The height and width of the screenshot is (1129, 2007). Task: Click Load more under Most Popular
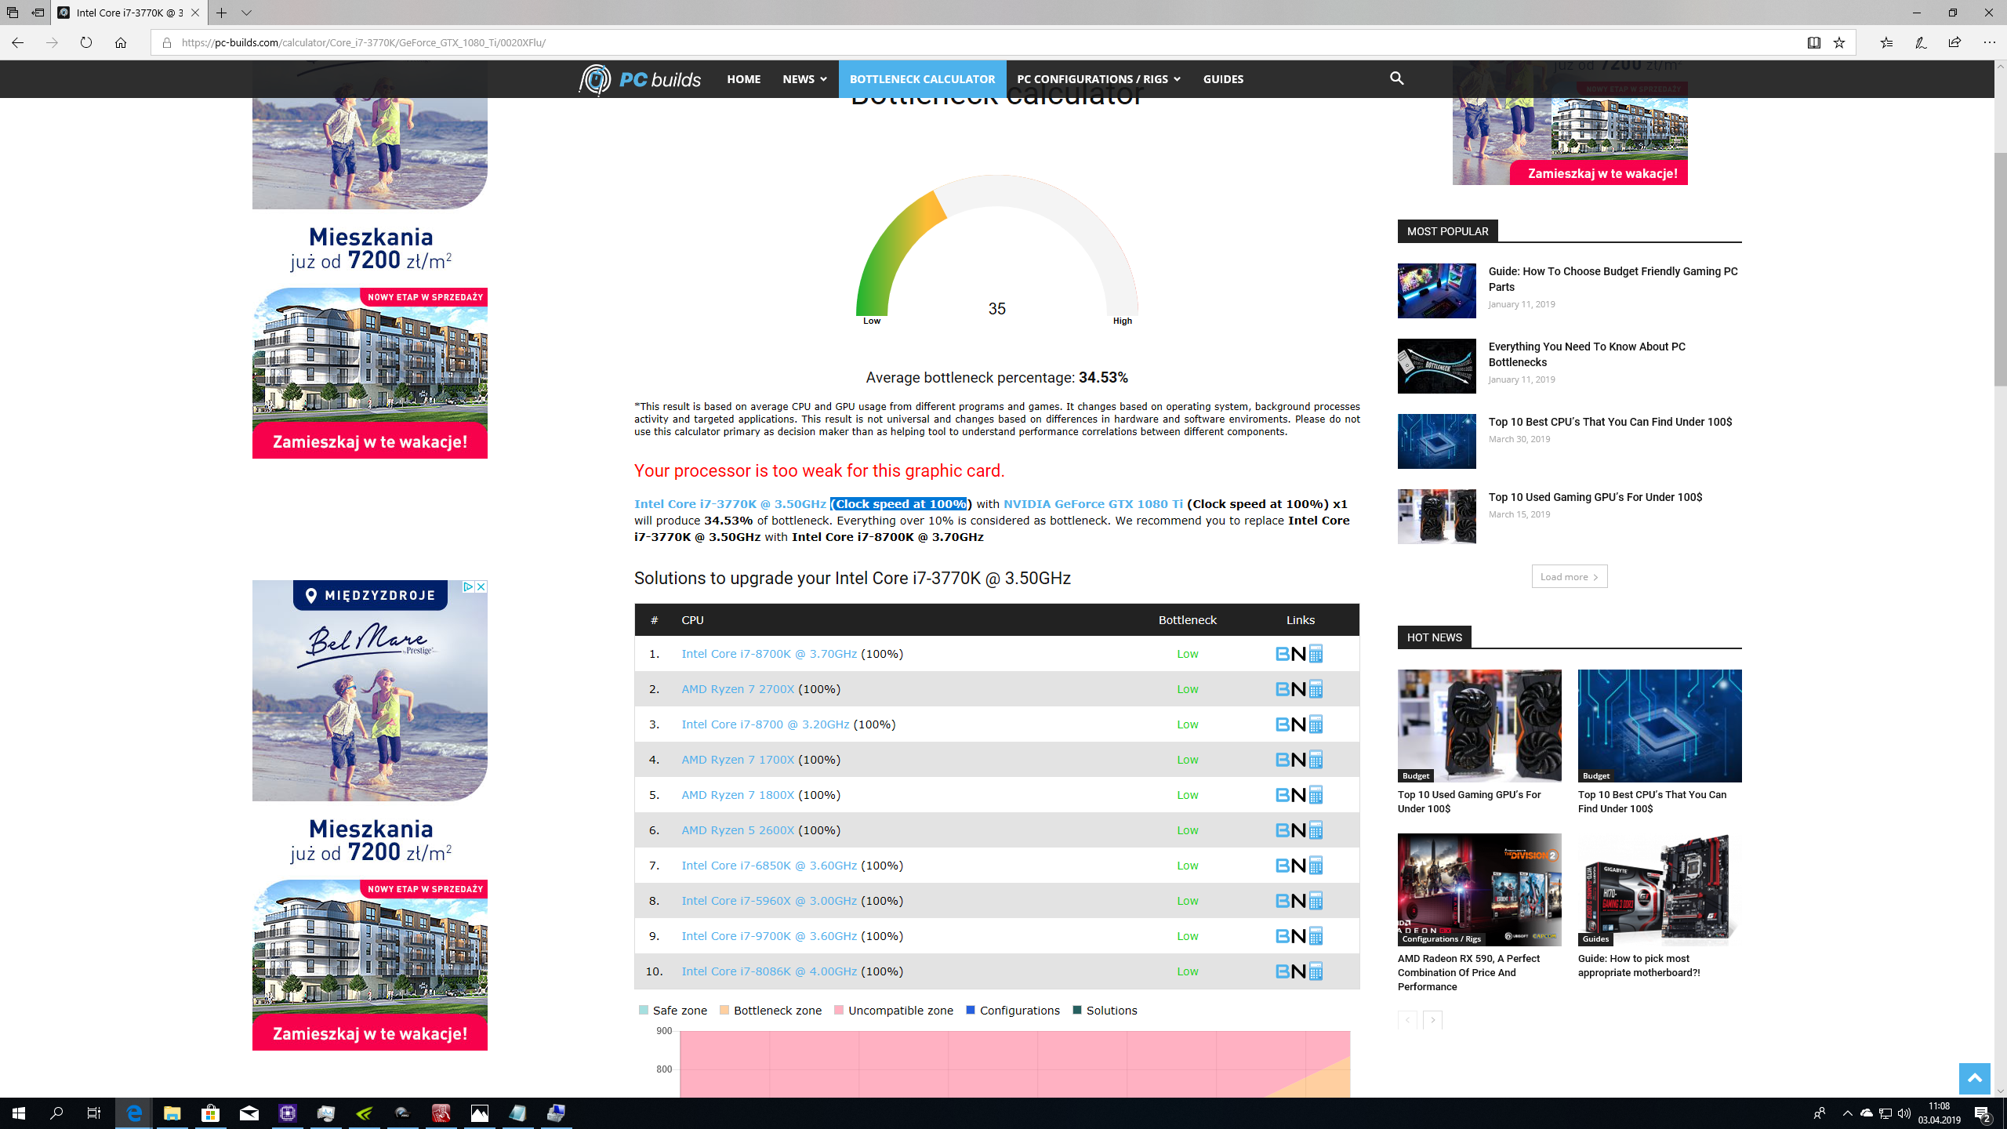[1569, 577]
